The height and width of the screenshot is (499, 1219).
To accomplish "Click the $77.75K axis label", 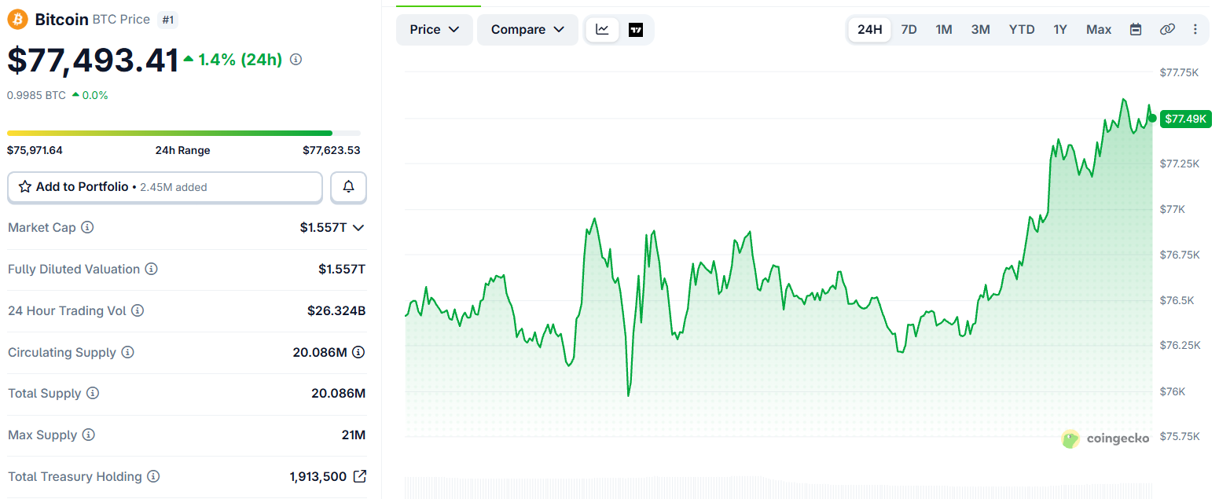I will pyautogui.click(x=1180, y=72).
